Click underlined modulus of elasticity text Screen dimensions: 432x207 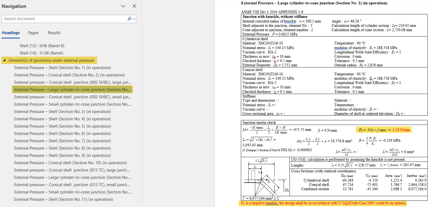pos(350,48)
